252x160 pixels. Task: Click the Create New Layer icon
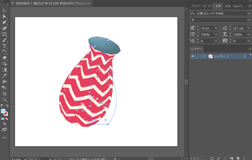coord(238,158)
